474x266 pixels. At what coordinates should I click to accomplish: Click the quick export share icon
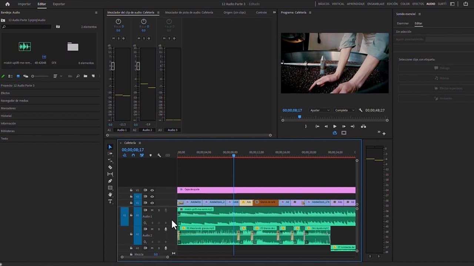(465, 4)
